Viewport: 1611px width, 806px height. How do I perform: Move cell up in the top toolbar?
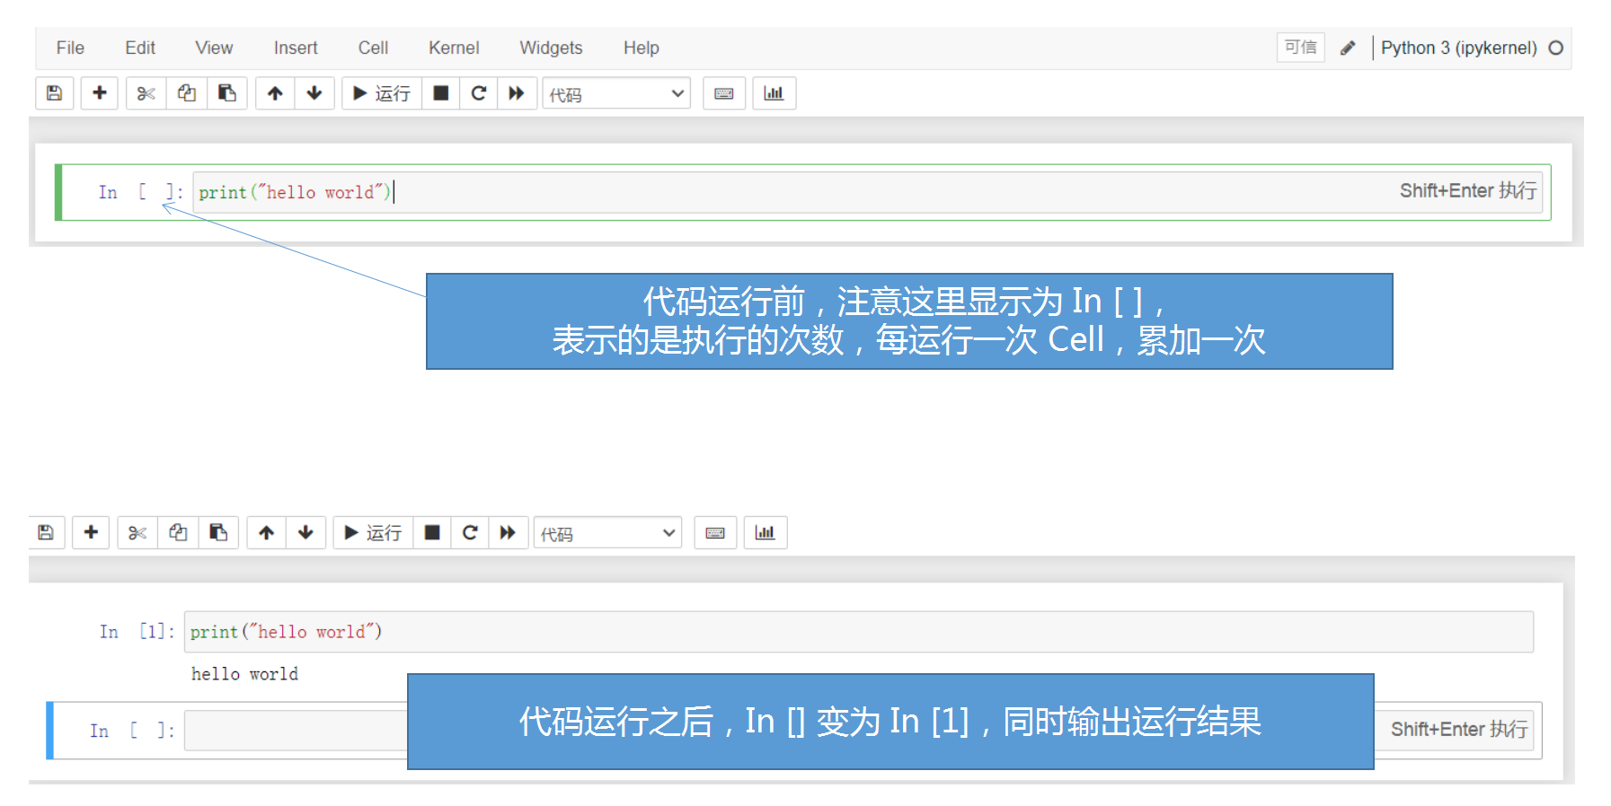(x=275, y=93)
